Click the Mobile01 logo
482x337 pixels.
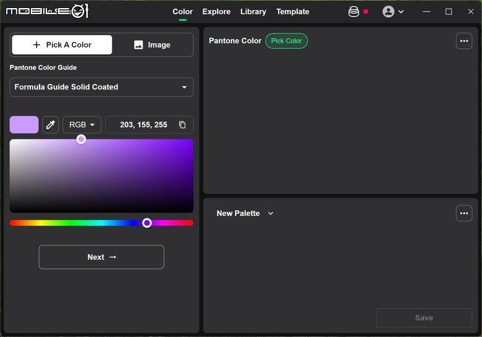click(48, 11)
